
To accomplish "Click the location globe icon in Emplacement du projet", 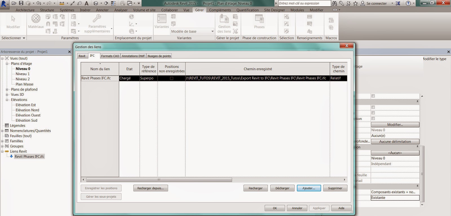I will coord(131,17).
